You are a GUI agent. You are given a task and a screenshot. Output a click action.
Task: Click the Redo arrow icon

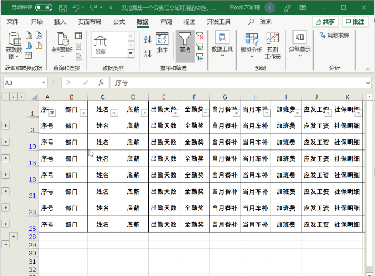coord(93,8)
